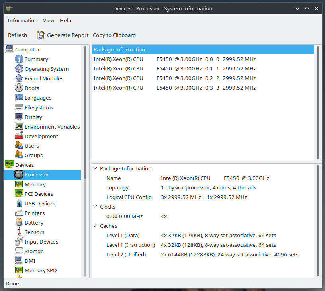Screen dimensions: 325x291
Task: Open the Information menu
Action: [22, 20]
